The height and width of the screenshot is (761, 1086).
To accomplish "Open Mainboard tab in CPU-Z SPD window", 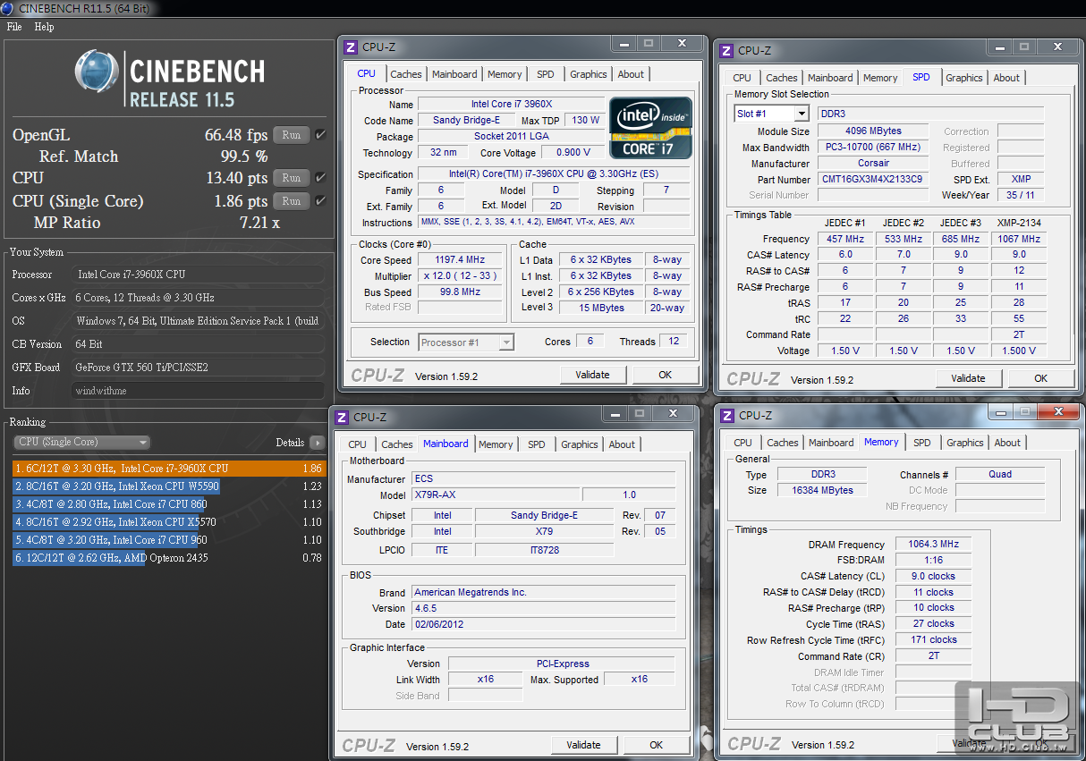I will click(830, 78).
